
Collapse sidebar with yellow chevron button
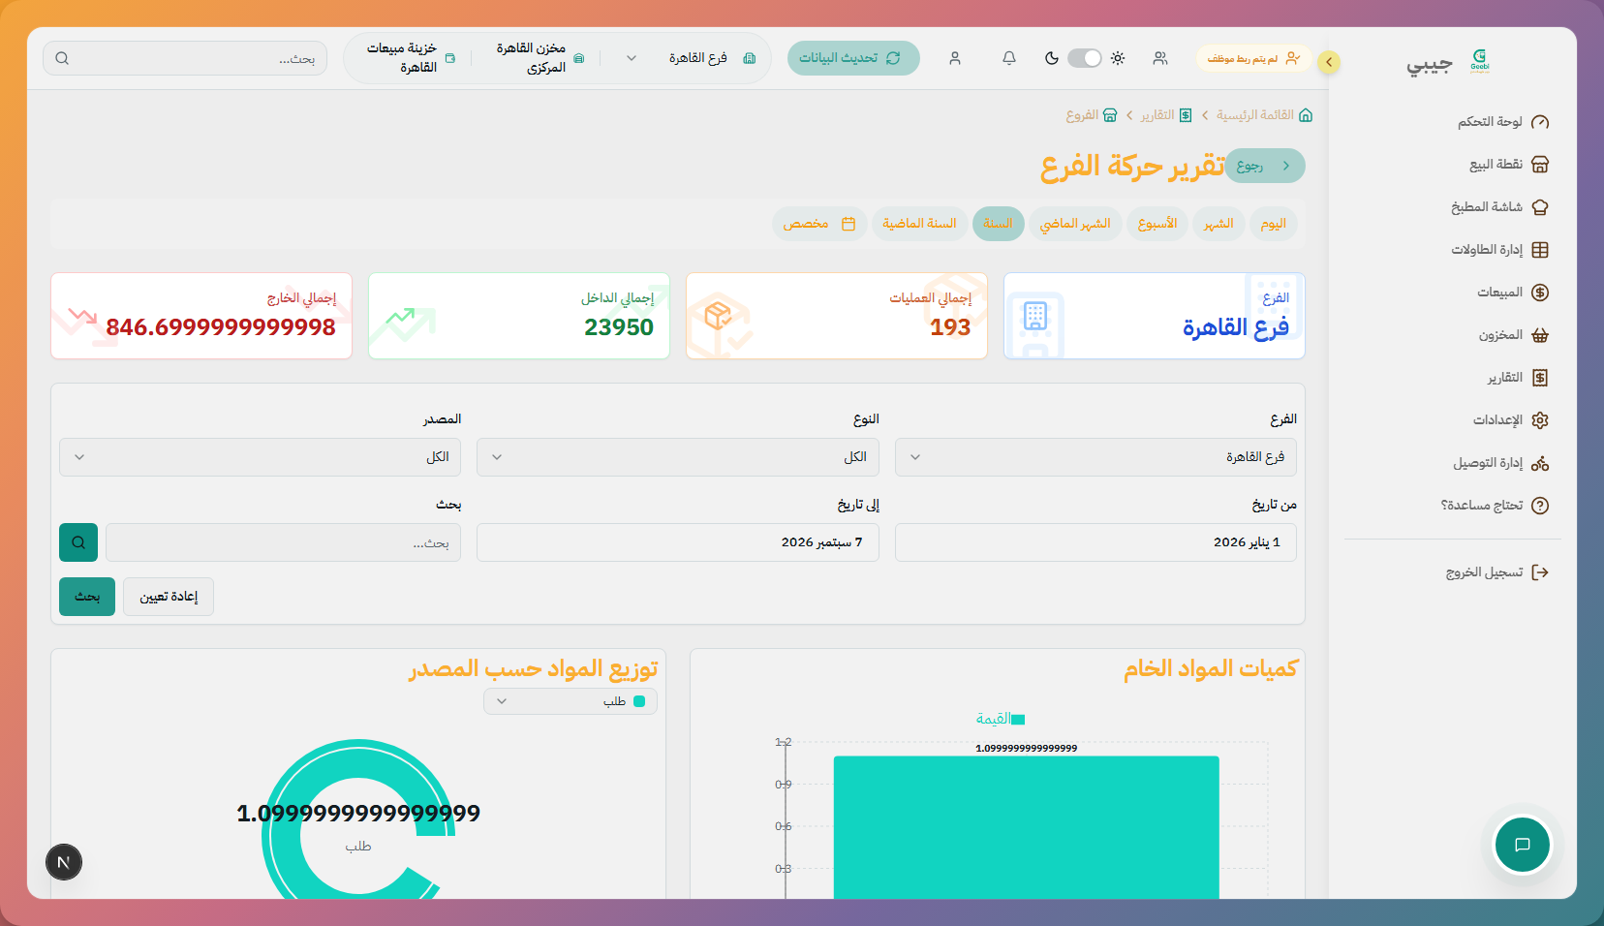[1329, 62]
